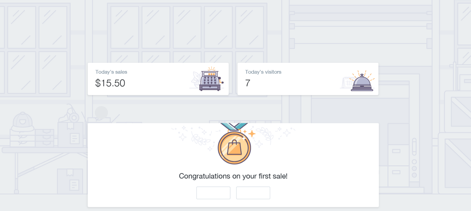Click the "Today's visitors" label
471x211 pixels.
tap(263, 72)
